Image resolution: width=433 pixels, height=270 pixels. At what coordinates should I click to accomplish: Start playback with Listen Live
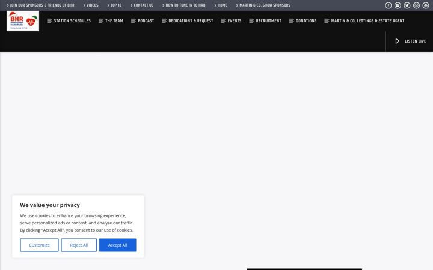click(411, 41)
